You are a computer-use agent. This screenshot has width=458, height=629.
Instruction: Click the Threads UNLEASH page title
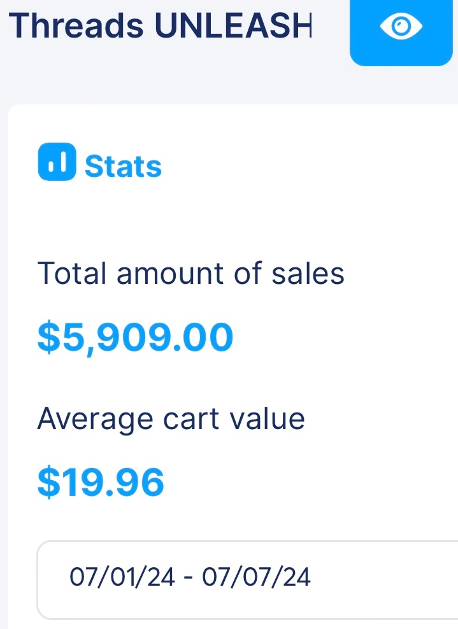click(x=161, y=26)
